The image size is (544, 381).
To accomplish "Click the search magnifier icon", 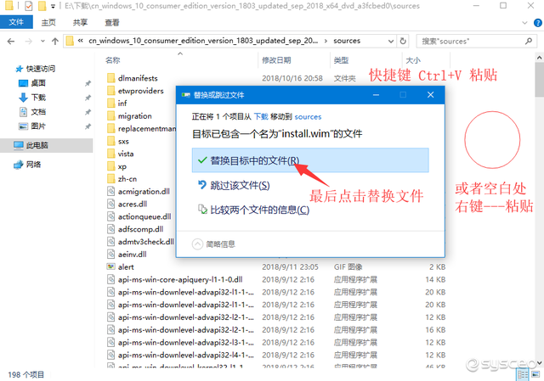I will click(x=529, y=41).
